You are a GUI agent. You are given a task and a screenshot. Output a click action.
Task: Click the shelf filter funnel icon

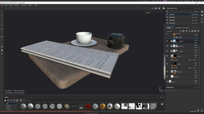tap(21, 100)
